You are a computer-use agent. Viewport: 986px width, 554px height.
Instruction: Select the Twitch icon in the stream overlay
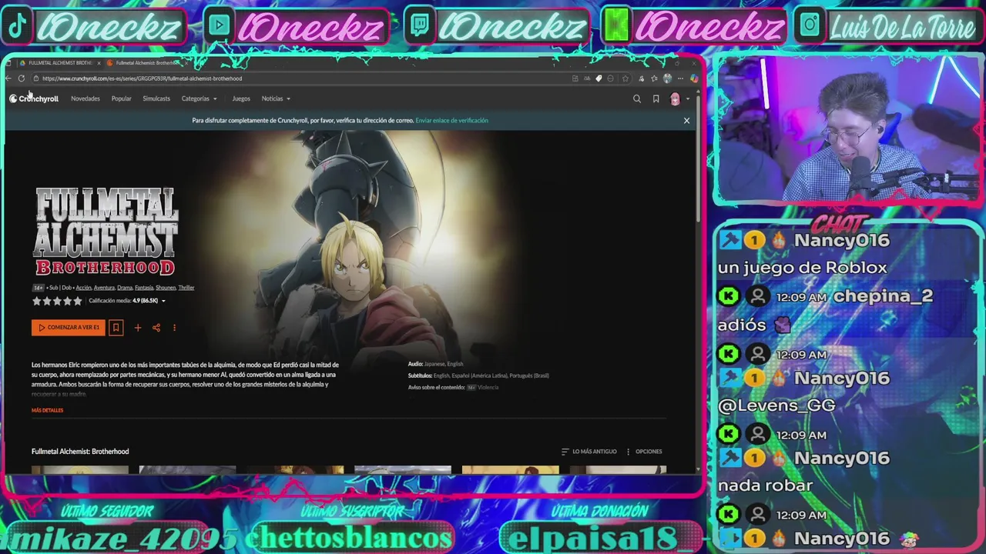420,27
